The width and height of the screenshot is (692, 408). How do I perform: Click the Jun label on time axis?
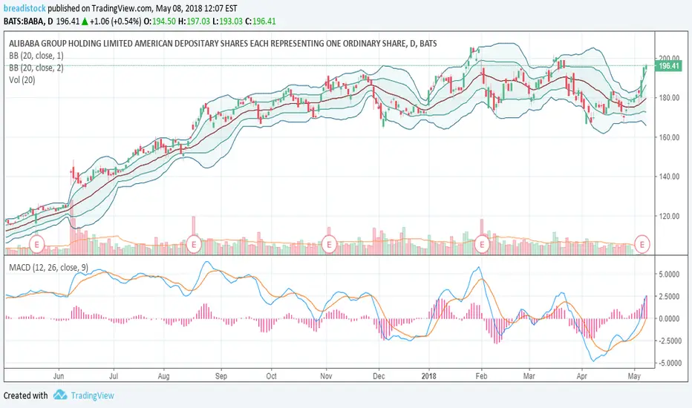tap(59, 376)
